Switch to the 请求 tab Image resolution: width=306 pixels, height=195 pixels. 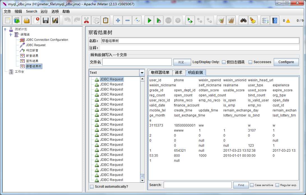click(x=179, y=73)
